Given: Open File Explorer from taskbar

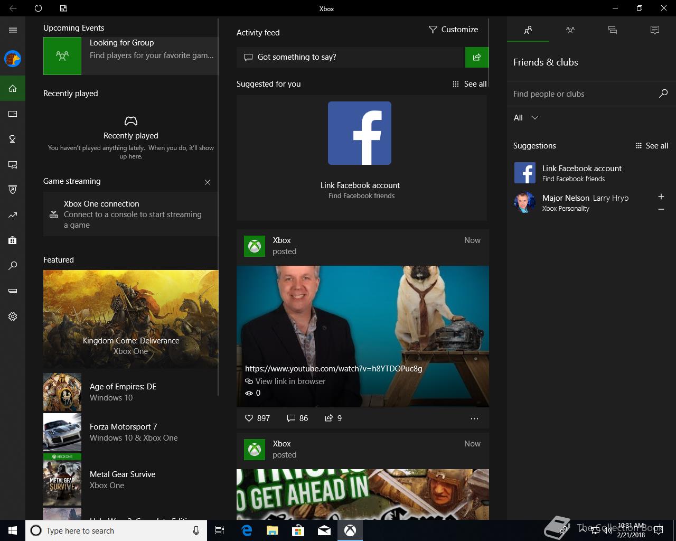Looking at the screenshot, I should pyautogui.click(x=273, y=530).
